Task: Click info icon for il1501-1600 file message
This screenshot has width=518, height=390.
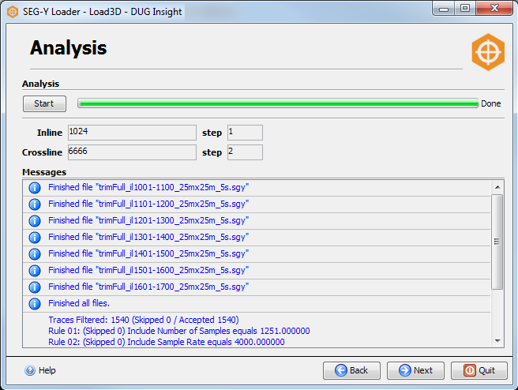Action: tap(35, 271)
